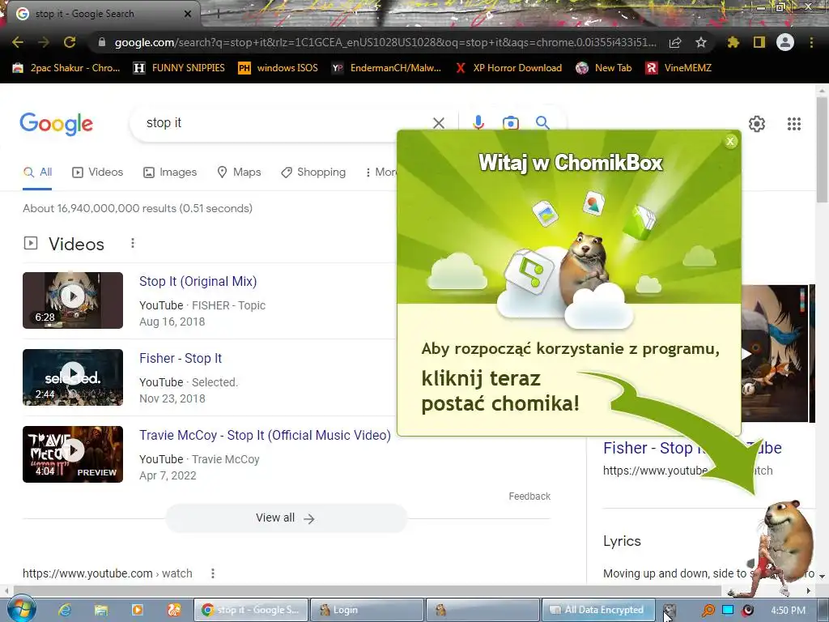Open the XP Horror Download bookmark
829x622 pixels.
point(508,68)
